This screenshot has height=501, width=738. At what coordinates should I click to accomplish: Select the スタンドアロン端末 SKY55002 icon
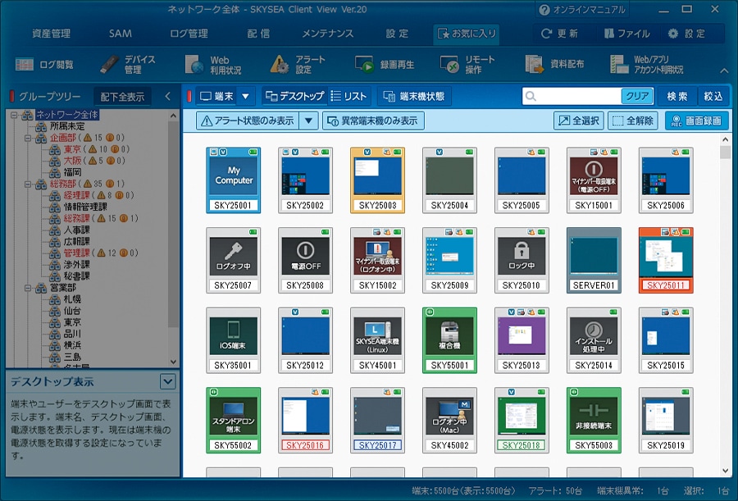point(234,420)
